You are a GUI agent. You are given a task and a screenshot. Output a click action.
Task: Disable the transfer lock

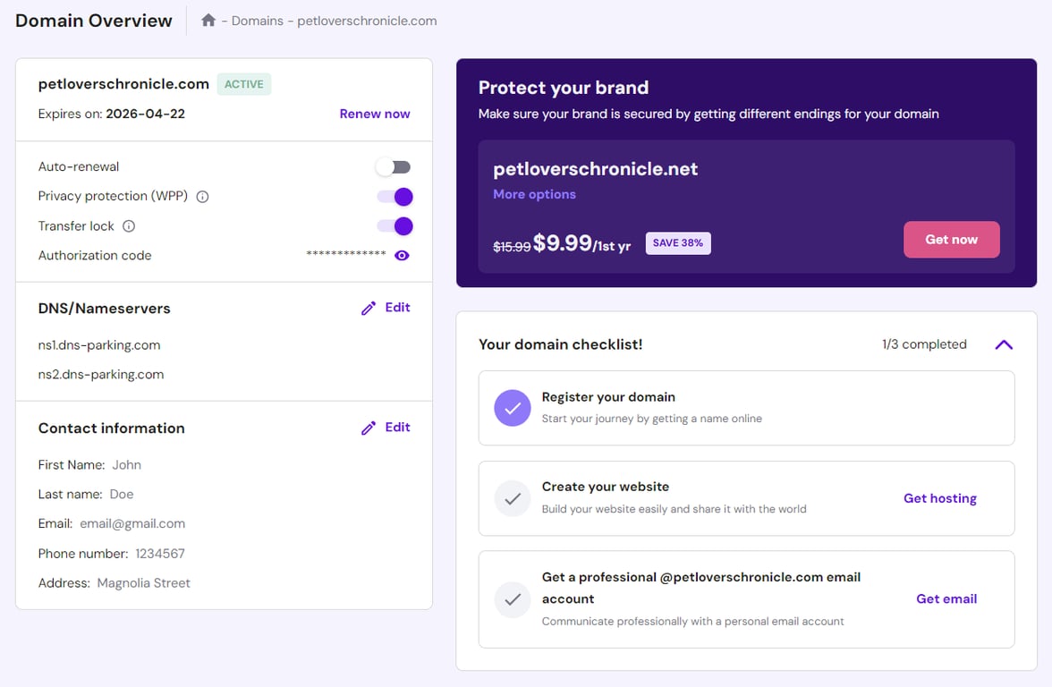point(394,226)
